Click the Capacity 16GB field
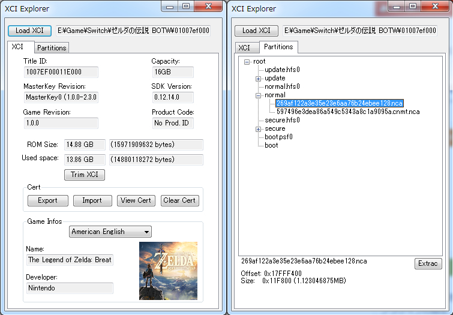 (172, 72)
